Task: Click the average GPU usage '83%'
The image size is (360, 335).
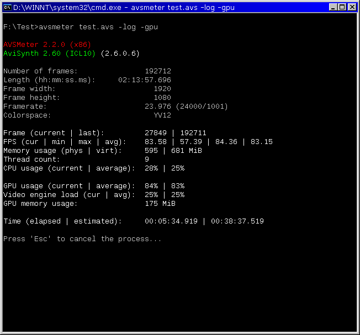Action: click(x=178, y=186)
